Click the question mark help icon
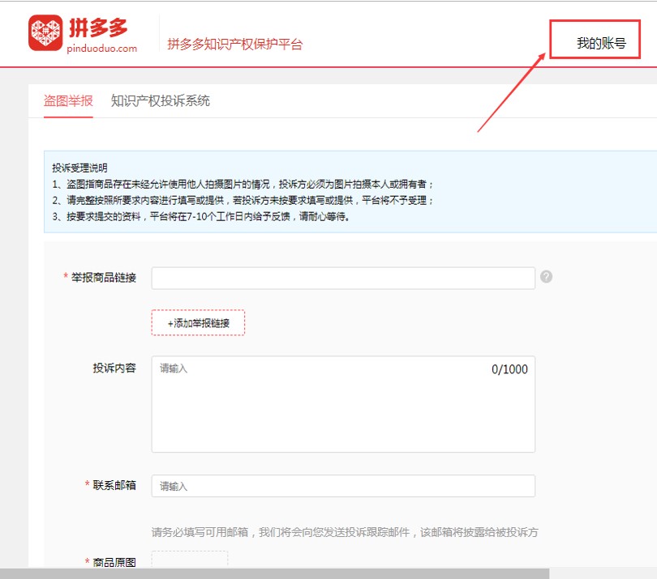This screenshot has height=579, width=657. coord(547,277)
